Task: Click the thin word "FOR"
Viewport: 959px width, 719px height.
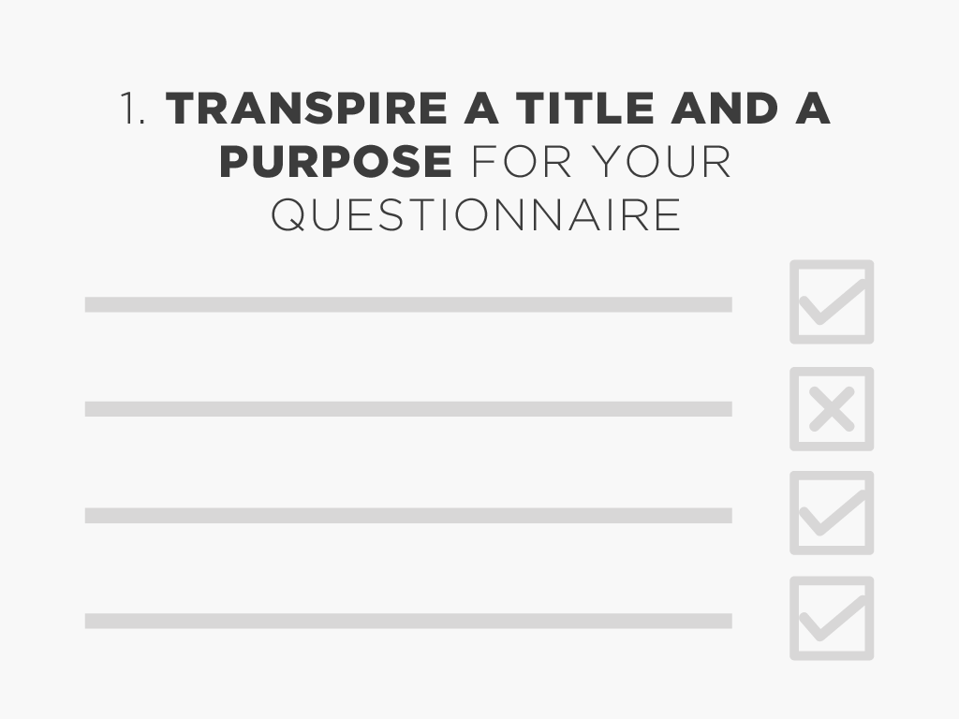Action: [522, 162]
